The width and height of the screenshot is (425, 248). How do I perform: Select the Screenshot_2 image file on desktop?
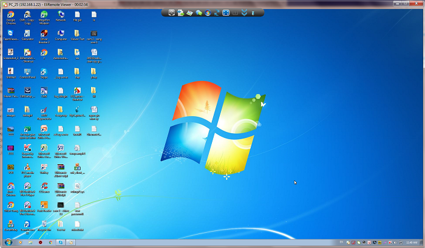(x=11, y=54)
